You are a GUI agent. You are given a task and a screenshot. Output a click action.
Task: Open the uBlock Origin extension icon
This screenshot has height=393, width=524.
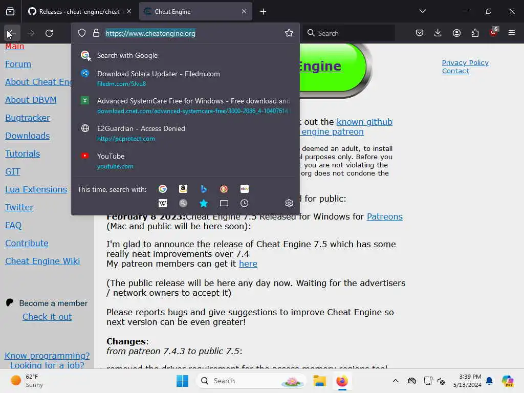coord(494,32)
